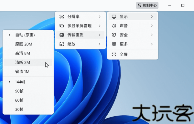The height and width of the screenshot is (124, 194).
Task: Click the 显示 menu label
Action: (124, 16)
